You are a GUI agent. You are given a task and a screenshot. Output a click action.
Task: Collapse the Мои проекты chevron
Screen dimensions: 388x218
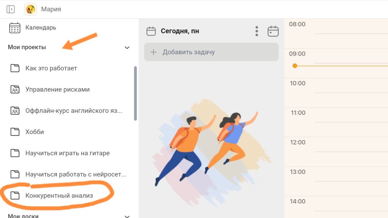click(x=127, y=47)
